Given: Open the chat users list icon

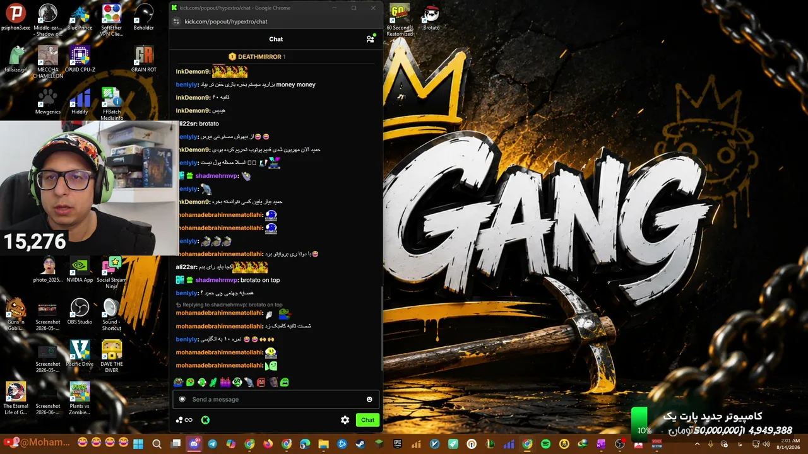Looking at the screenshot, I should click(x=370, y=39).
